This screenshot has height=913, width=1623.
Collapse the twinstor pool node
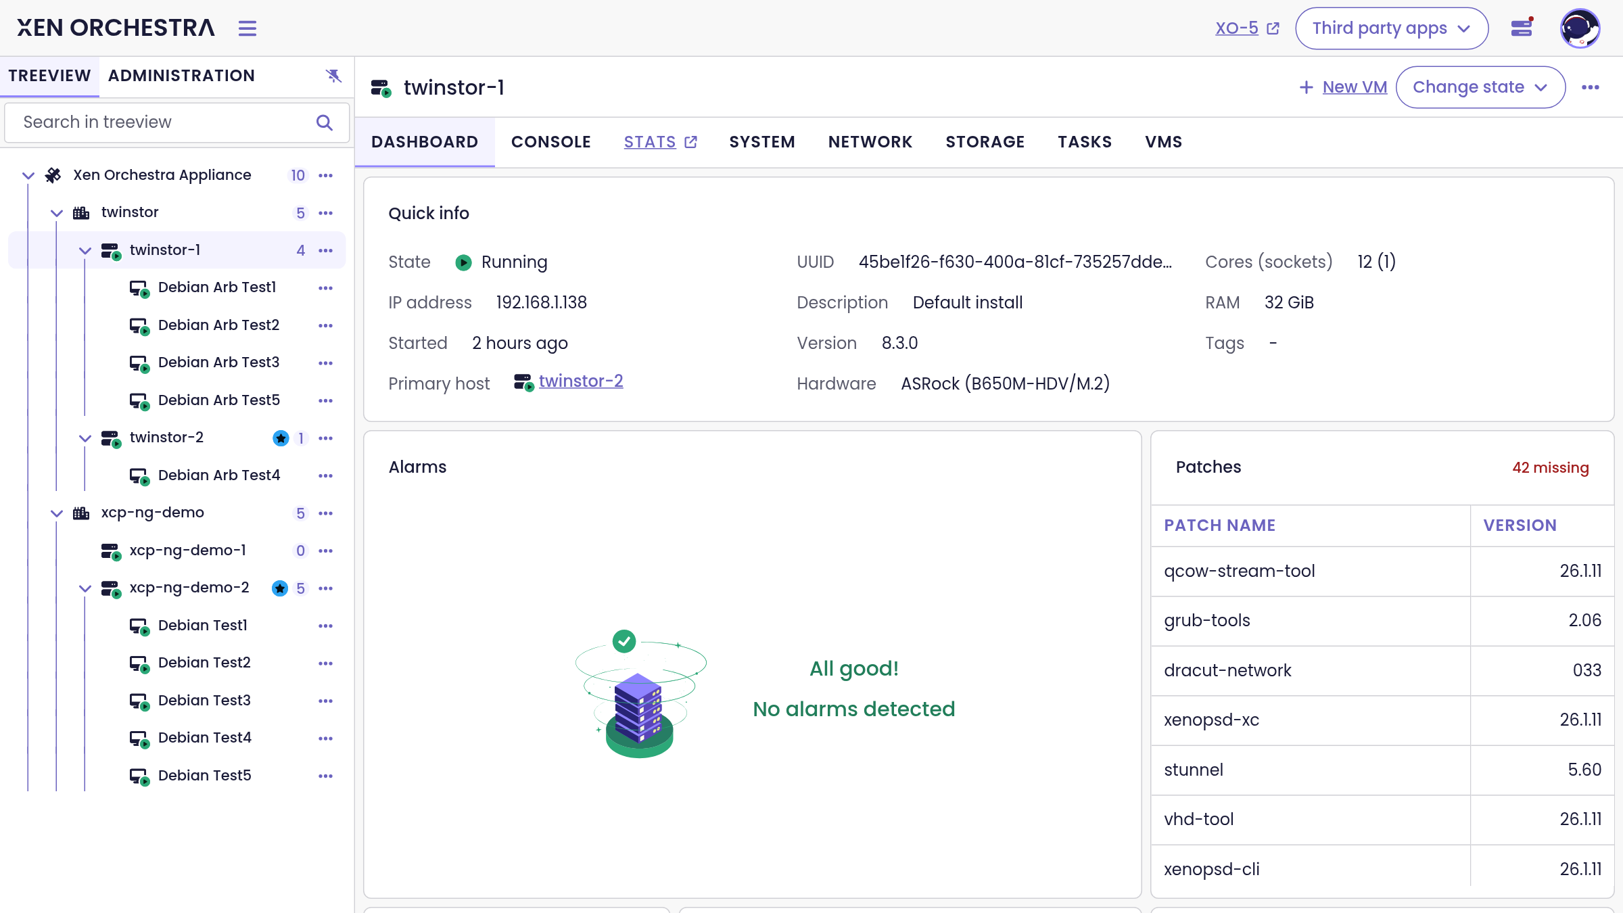[57, 213]
